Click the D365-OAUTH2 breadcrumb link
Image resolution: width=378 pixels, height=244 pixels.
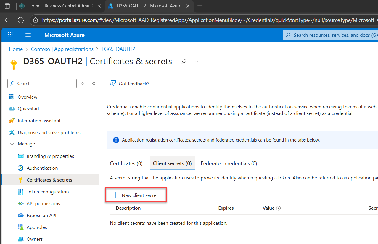(118, 49)
